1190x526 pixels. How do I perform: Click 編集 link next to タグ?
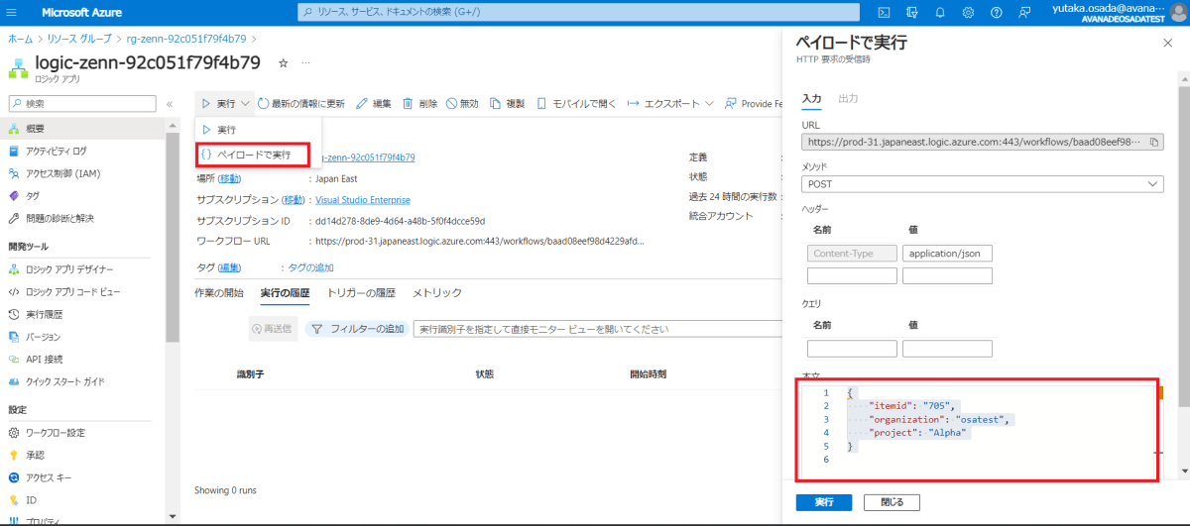point(229,267)
